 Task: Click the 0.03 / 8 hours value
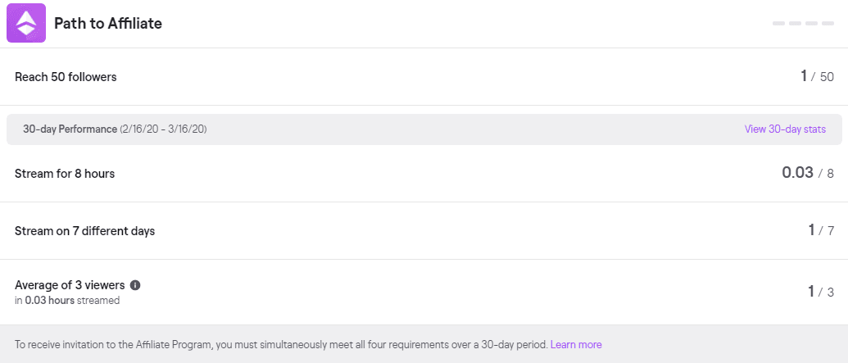coord(807,173)
